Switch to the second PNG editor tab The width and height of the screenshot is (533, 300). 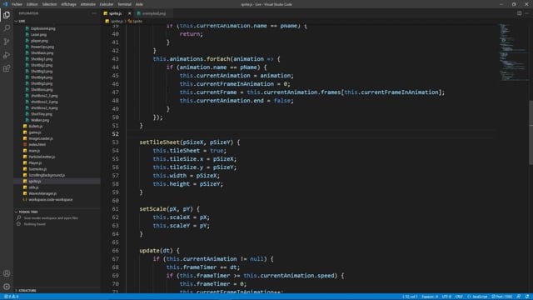point(153,13)
